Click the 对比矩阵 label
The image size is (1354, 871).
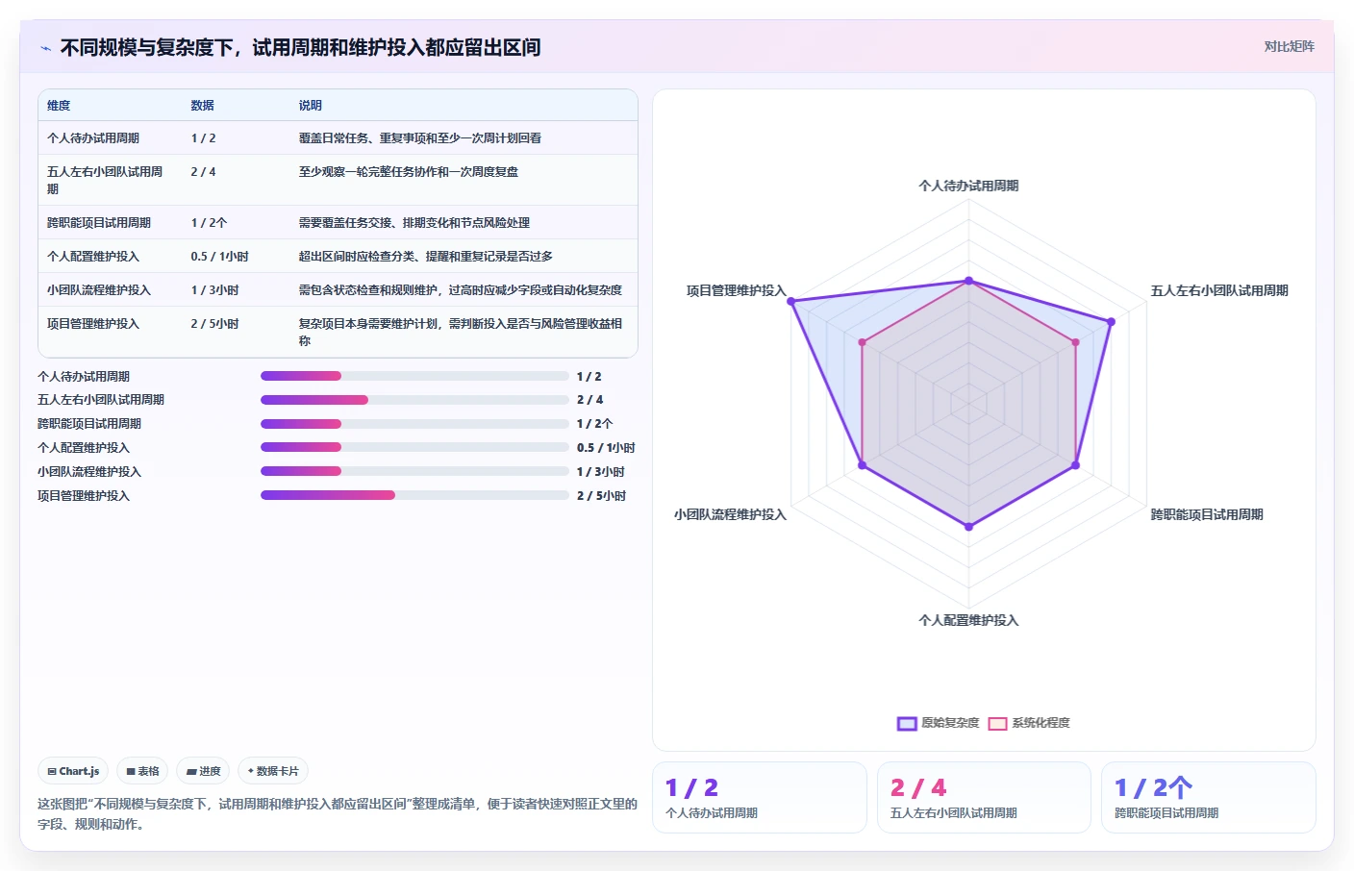(x=1289, y=46)
